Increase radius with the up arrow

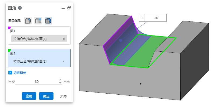[60, 80]
